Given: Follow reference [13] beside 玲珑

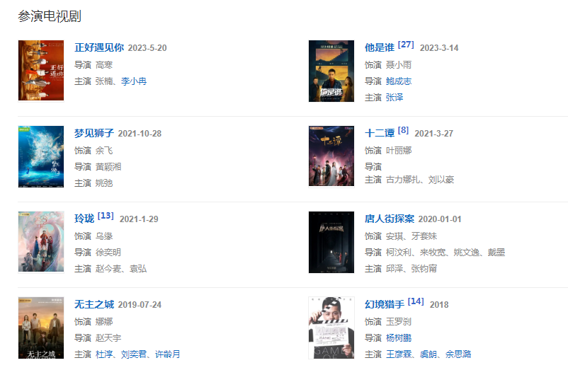Looking at the screenshot, I should pyautogui.click(x=106, y=216).
